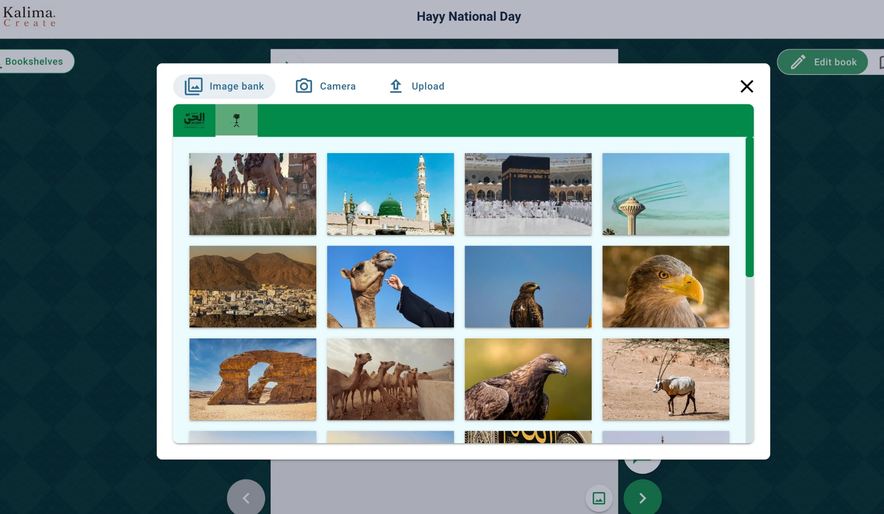Open the Image bank tab
This screenshot has width=884, height=514.
[224, 86]
